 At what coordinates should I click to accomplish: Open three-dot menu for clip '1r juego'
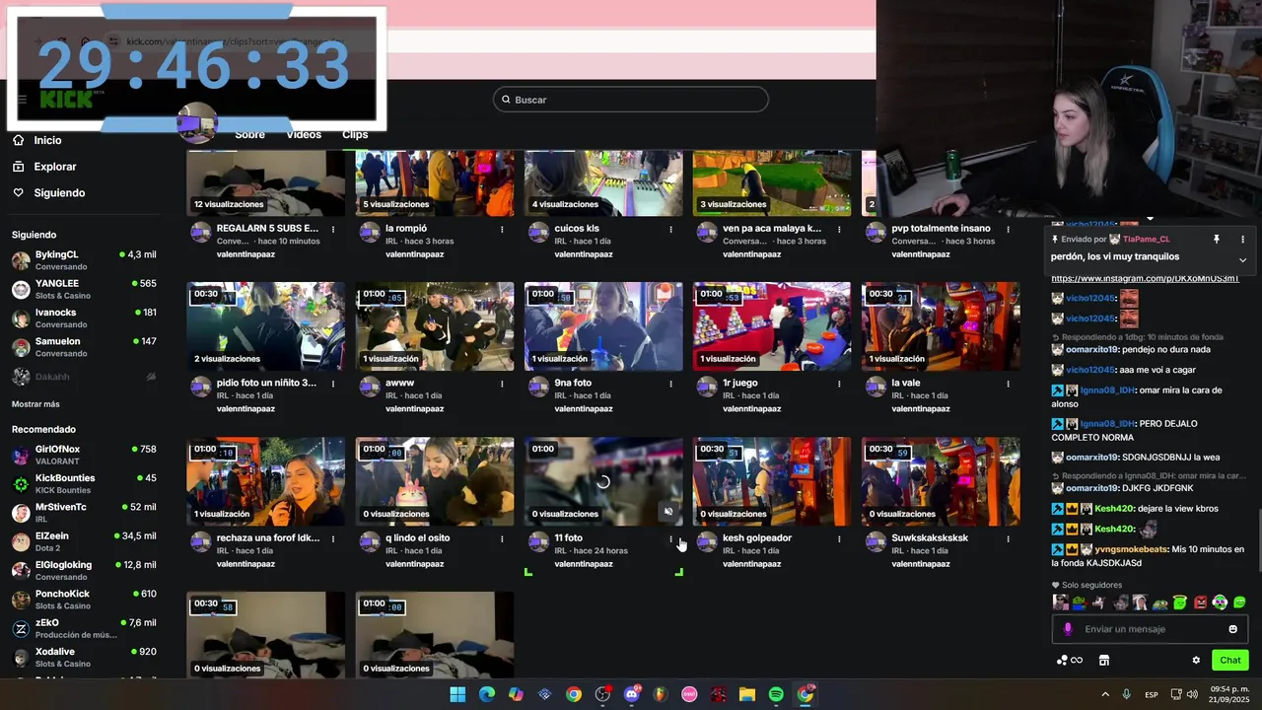839,384
